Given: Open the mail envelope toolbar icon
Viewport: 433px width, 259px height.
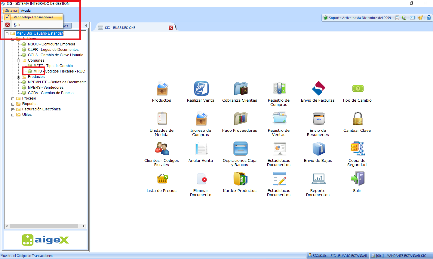Looking at the screenshot, I should click(x=412, y=18).
